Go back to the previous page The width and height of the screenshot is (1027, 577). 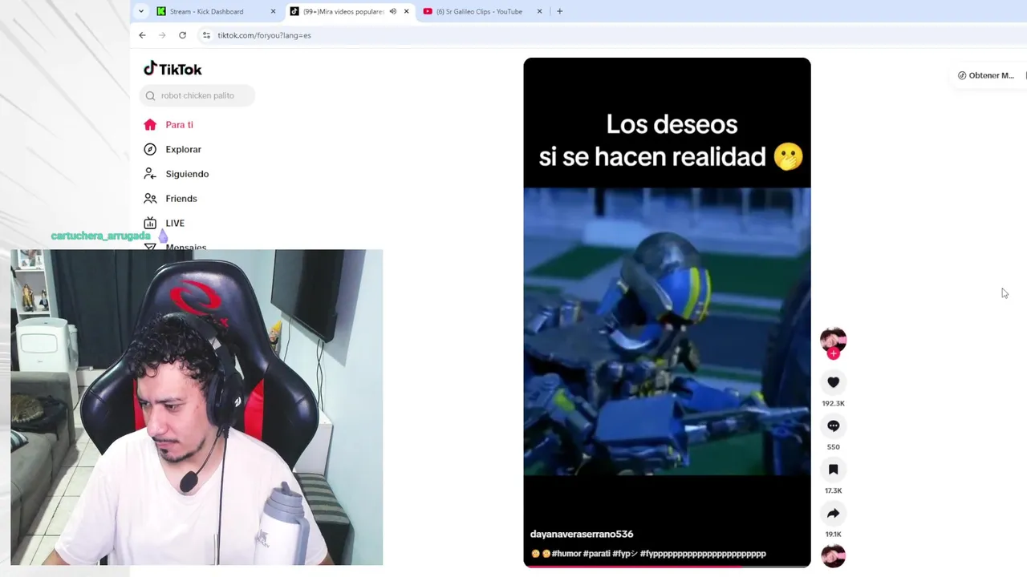point(142,35)
